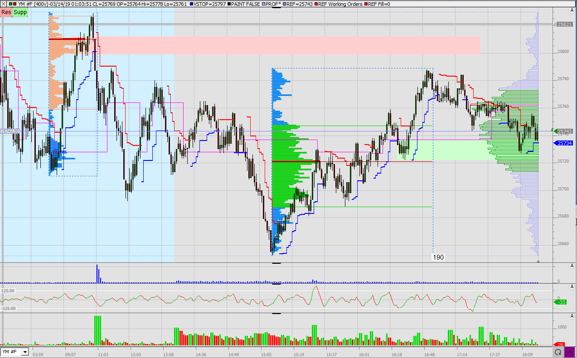Click the green study status square in title bar
This screenshot has height=358, width=577.
[10, 4]
